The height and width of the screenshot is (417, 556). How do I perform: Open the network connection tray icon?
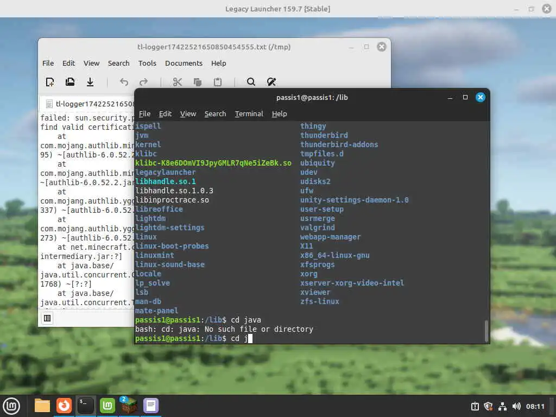click(502, 406)
